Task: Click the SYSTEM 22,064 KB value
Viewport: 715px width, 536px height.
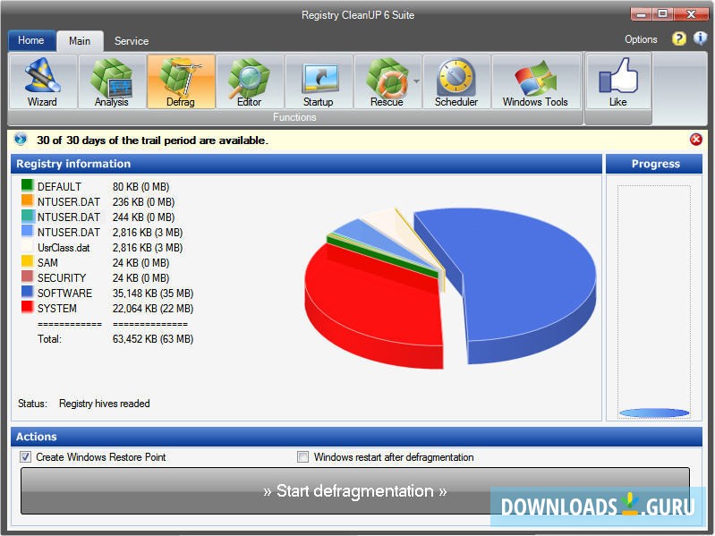Action: coord(153,309)
